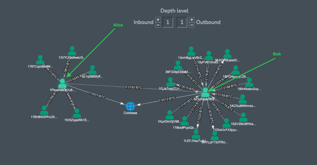The height and width of the screenshot is (165, 317).
Task: Click the 0.0035 BTC edge label
Action: coord(211,115)
